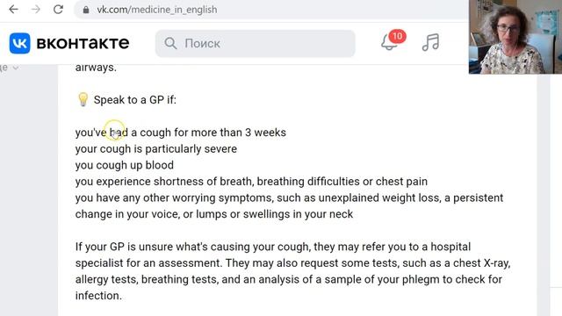Screen dimensions: 562x316
Task: Click the webcam video thumbnail
Action: click(515, 37)
